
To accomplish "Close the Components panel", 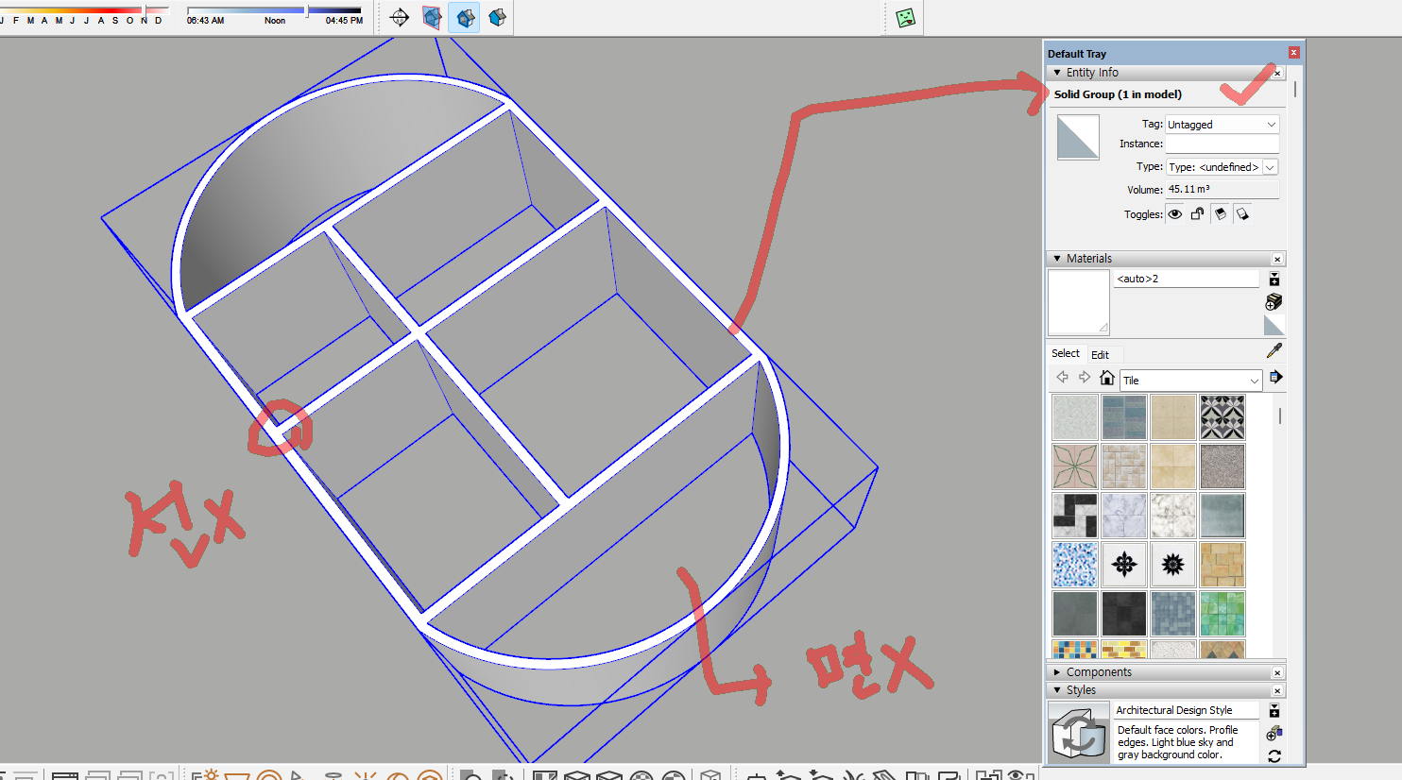I will 1277,673.
